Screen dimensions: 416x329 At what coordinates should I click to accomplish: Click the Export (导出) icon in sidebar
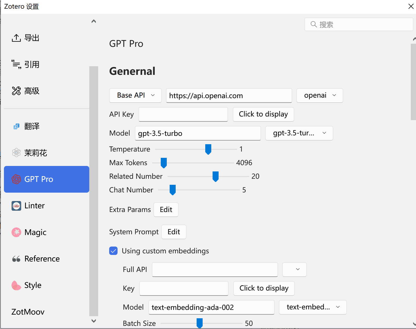(16, 38)
